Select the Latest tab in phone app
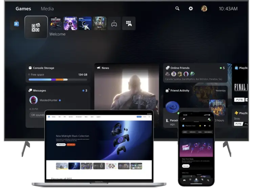 (185, 132)
